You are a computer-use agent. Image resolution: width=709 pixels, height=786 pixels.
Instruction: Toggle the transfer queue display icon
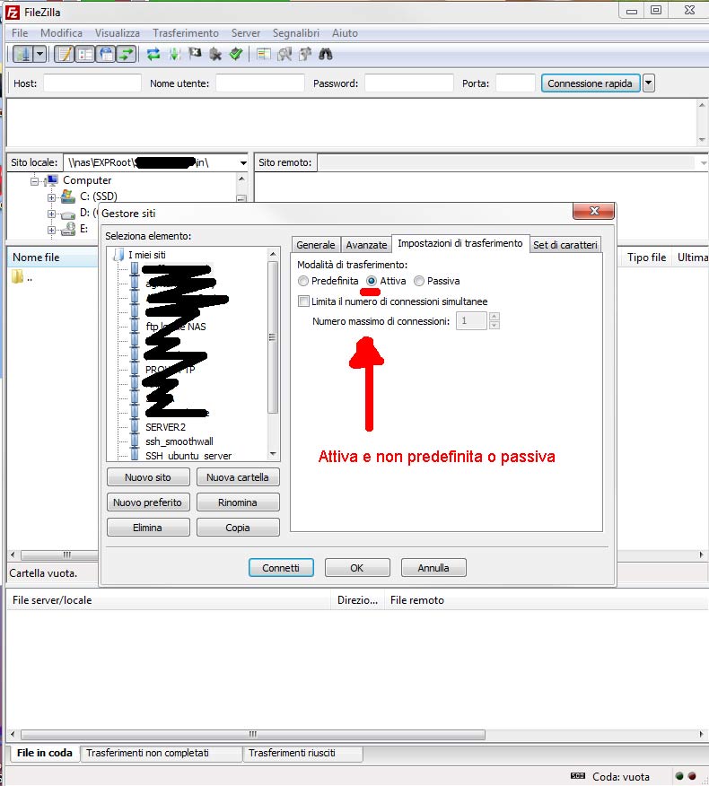(x=127, y=54)
